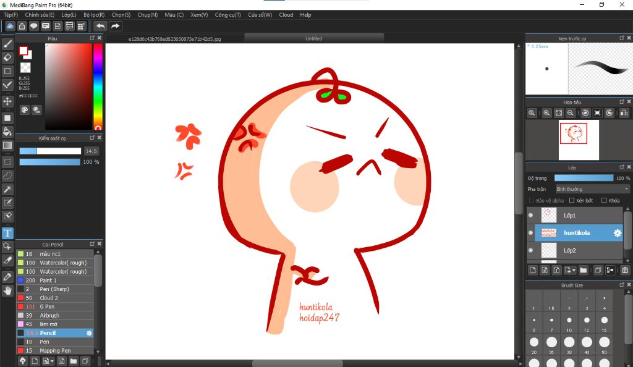
Task: Hide the Lớp2 layer
Action: point(530,250)
